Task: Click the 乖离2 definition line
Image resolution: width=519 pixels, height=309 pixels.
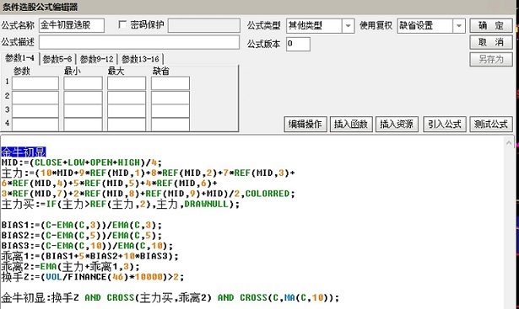Action: (71, 266)
